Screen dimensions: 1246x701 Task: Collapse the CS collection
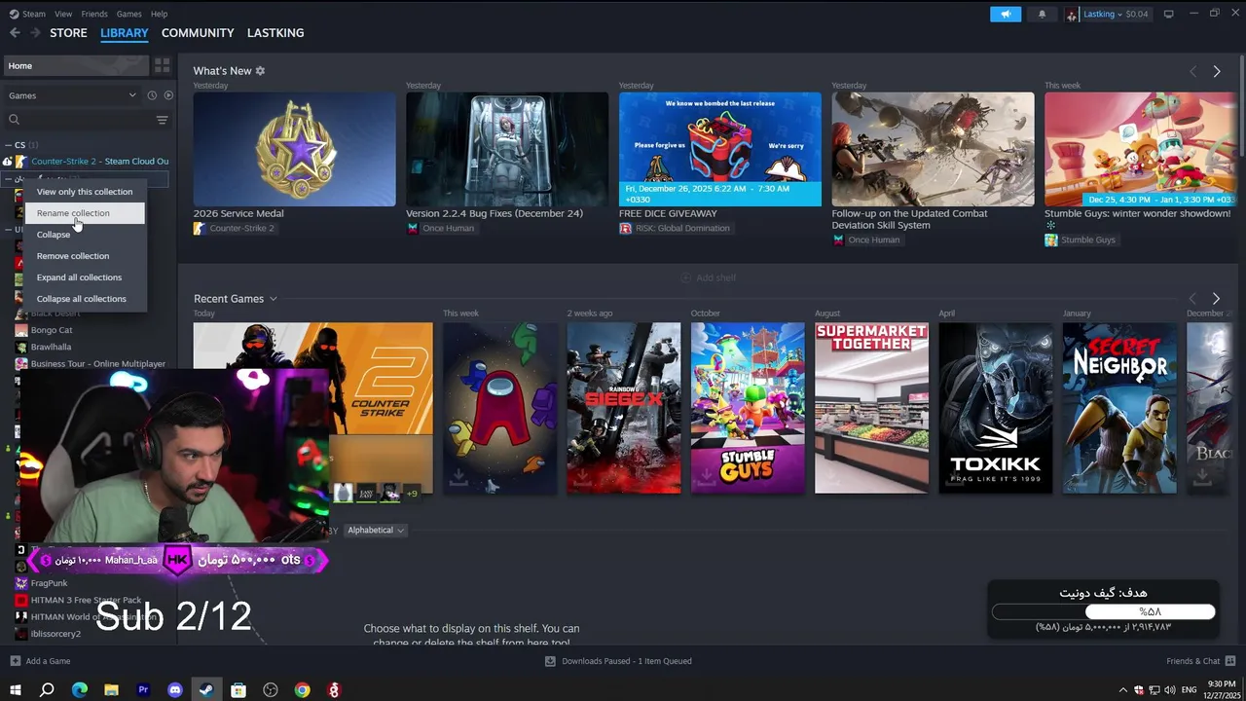[x=8, y=145]
